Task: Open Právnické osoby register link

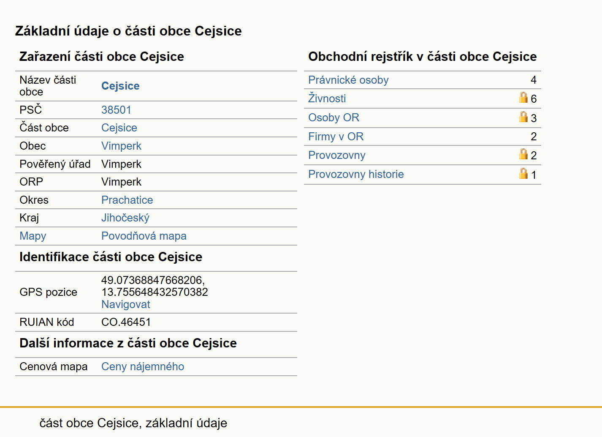Action: click(348, 80)
